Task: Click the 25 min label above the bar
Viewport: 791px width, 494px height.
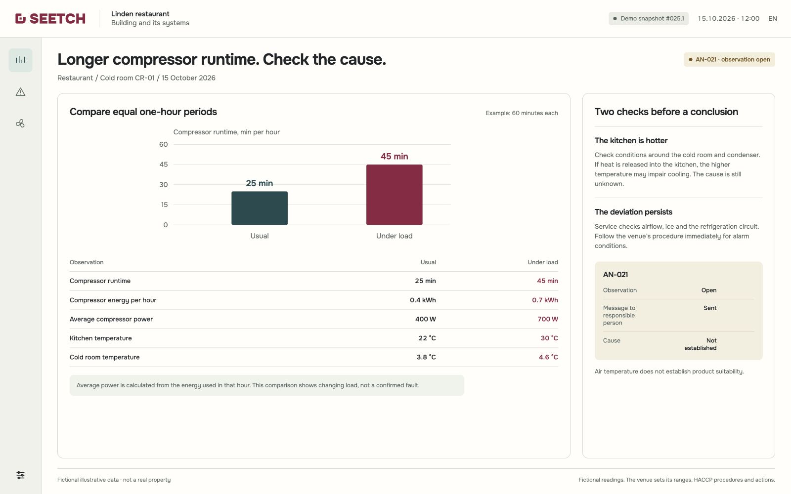Action: coord(260,183)
